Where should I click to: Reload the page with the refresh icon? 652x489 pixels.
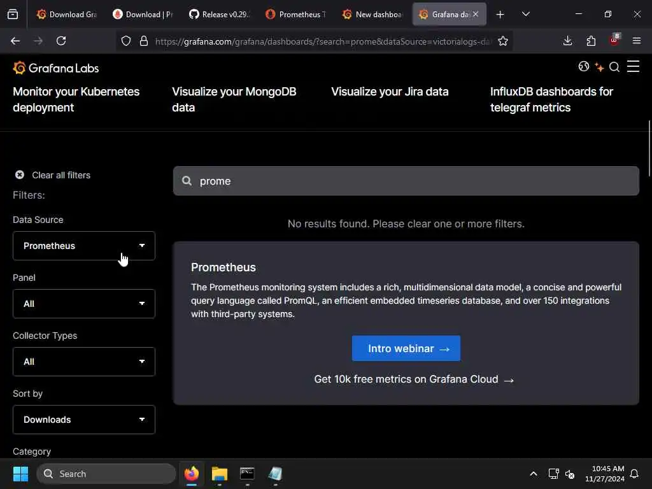(61, 41)
